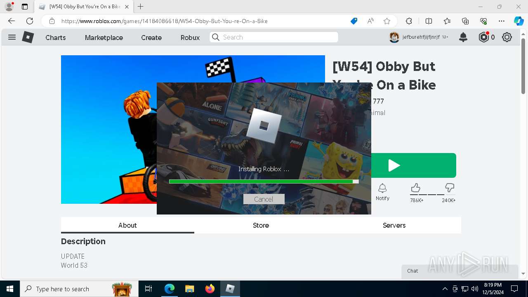Open the Charts page
Image resolution: width=528 pixels, height=297 pixels.
pyautogui.click(x=56, y=38)
